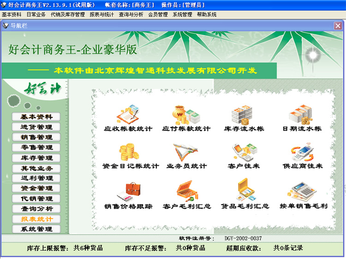Open the 日常业务 menu
The image size is (346, 259).
tap(36, 15)
